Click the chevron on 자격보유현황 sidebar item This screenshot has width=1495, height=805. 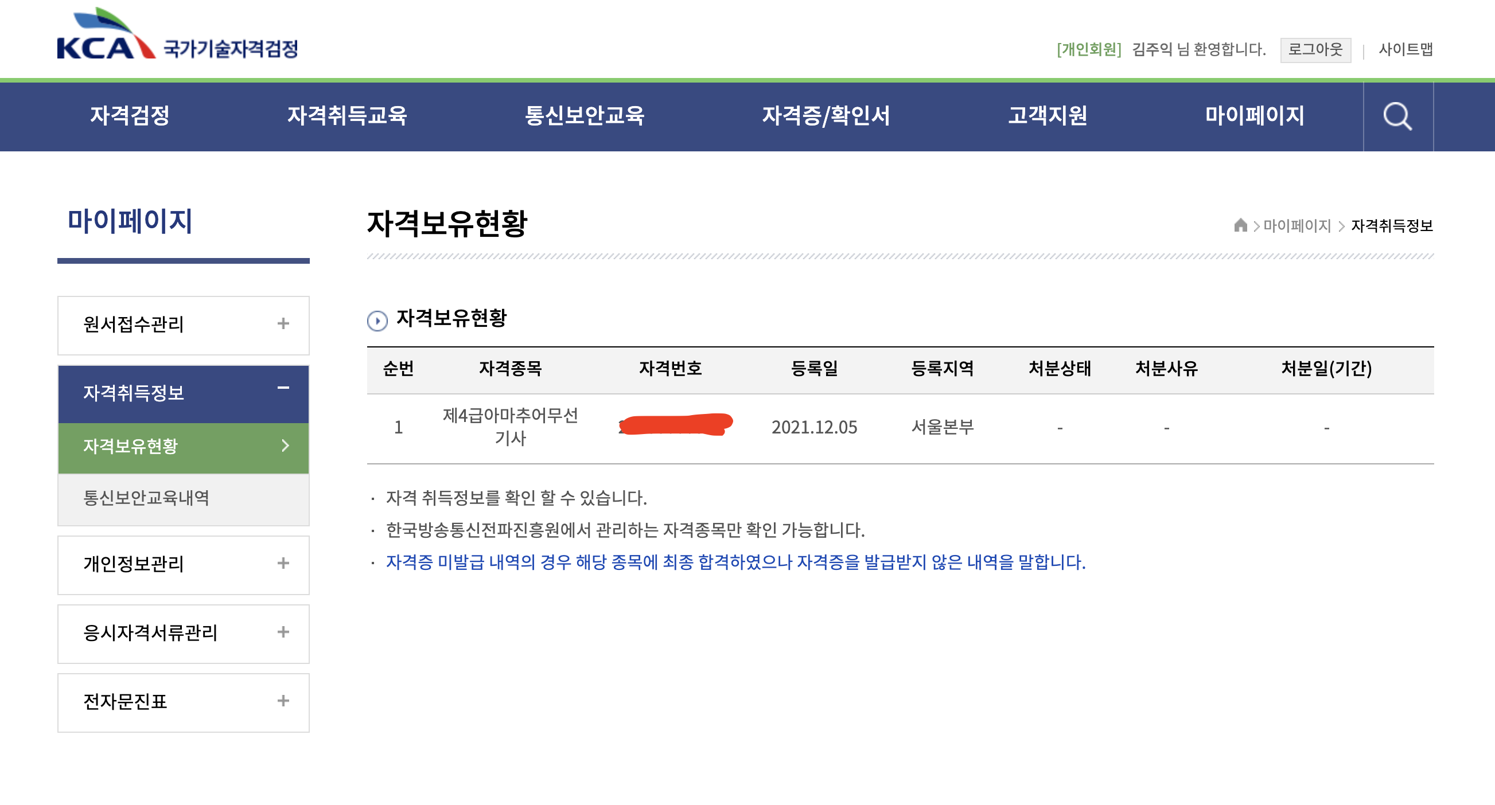click(x=285, y=446)
